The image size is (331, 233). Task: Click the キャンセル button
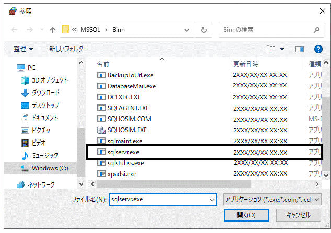299,215
